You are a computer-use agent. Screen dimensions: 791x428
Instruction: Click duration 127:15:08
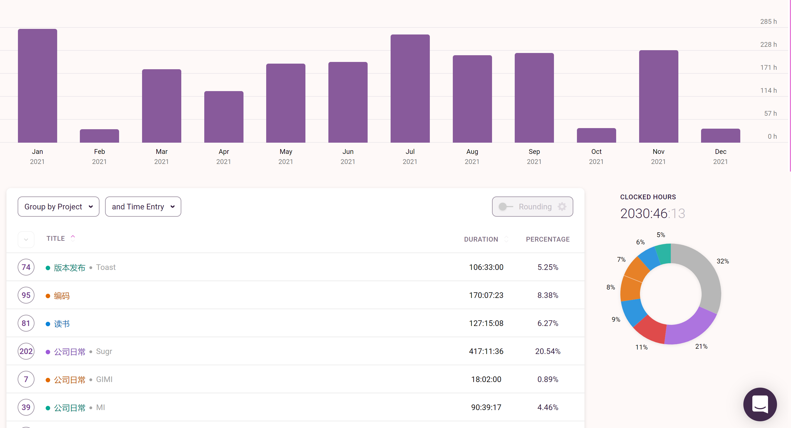pos(486,323)
